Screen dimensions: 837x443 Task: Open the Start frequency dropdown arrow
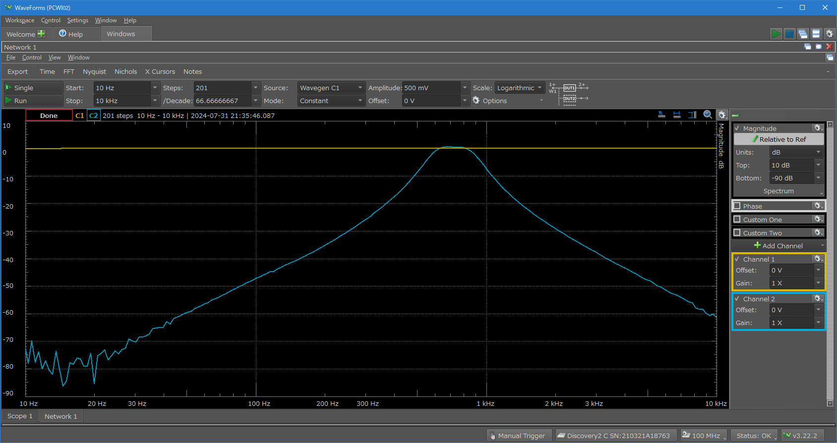(155, 88)
